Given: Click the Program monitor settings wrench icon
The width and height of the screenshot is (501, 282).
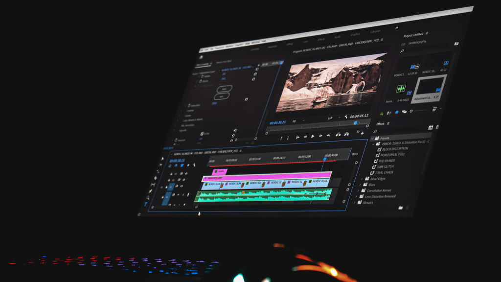Looking at the screenshot, I should point(345,117).
